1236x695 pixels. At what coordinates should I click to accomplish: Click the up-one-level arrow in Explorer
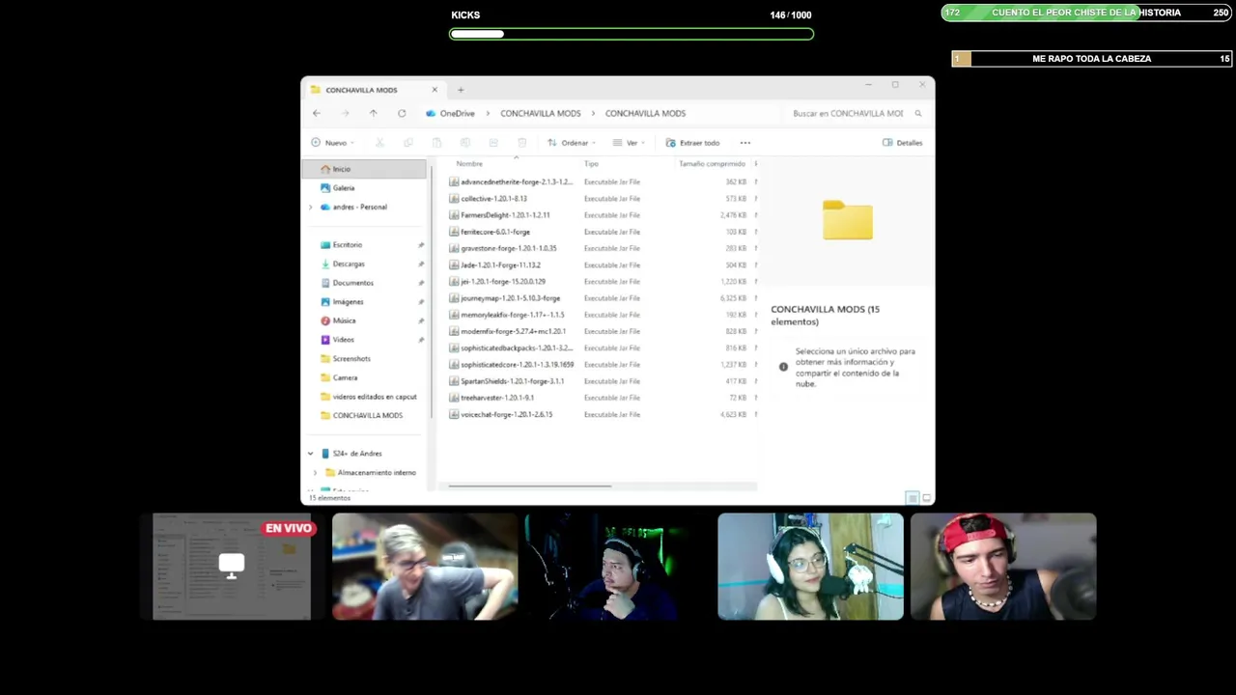(373, 113)
